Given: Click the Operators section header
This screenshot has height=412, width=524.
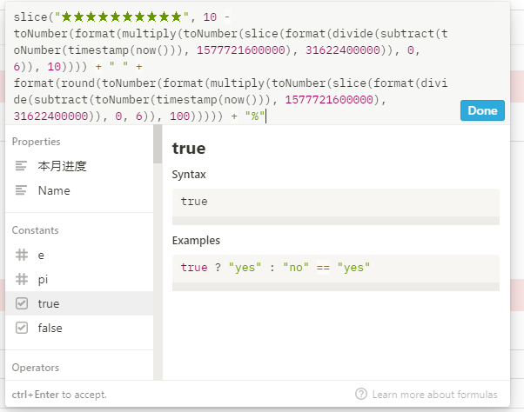Looking at the screenshot, I should pyautogui.click(x=36, y=368).
